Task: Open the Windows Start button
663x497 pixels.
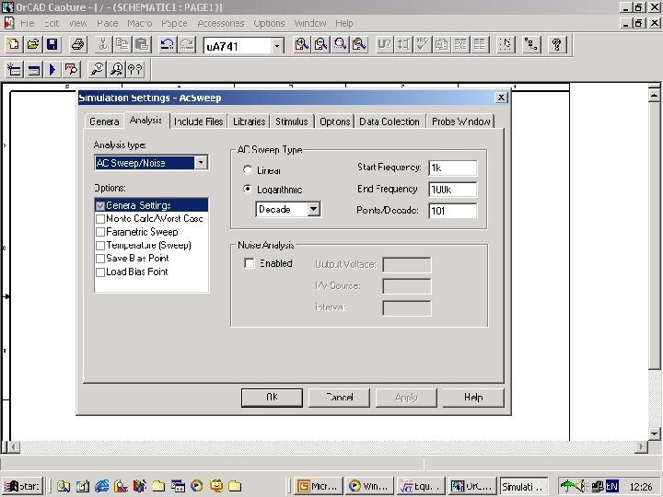Action: coord(21,486)
